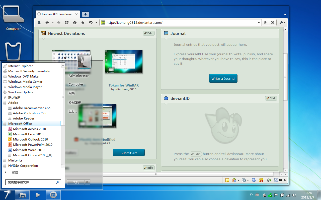Expand the MiniLyrics folder
Viewport: 321px width, 200px height.
(31, 160)
